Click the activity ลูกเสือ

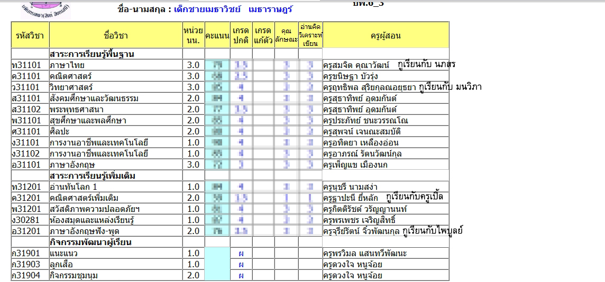pyautogui.click(x=61, y=265)
